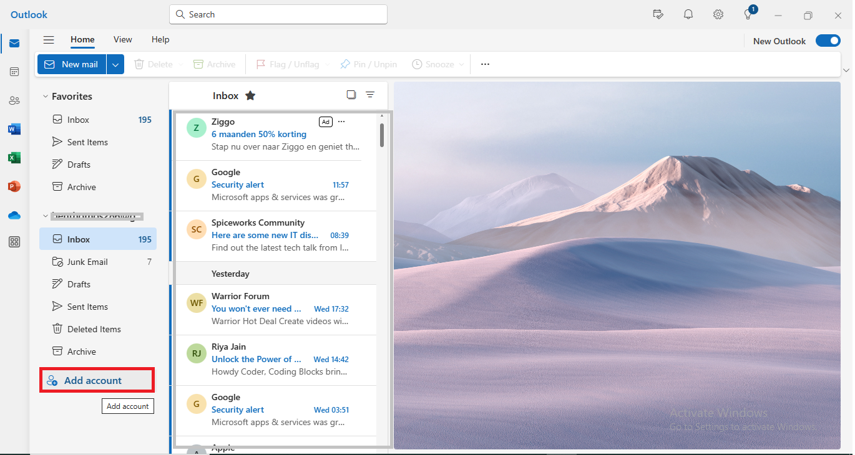Viewport: 855px width, 455px height.
Task: Open Archive under Favorites
Action: [x=98, y=187]
